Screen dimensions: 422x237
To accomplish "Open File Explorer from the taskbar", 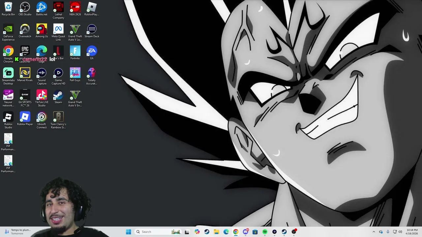I will pyautogui.click(x=216, y=232).
